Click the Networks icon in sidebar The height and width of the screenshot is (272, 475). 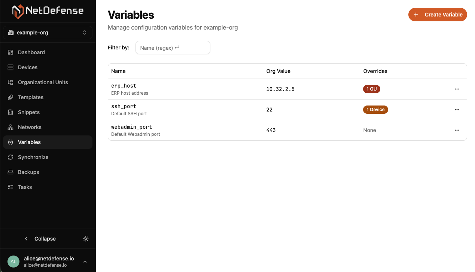tap(10, 127)
